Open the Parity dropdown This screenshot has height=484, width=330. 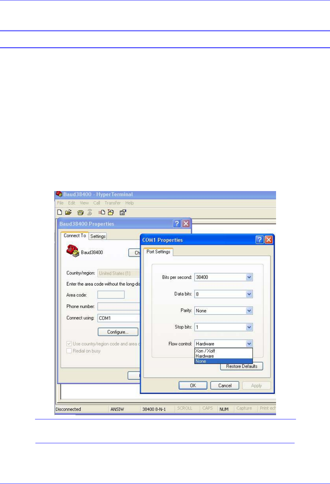(x=249, y=310)
